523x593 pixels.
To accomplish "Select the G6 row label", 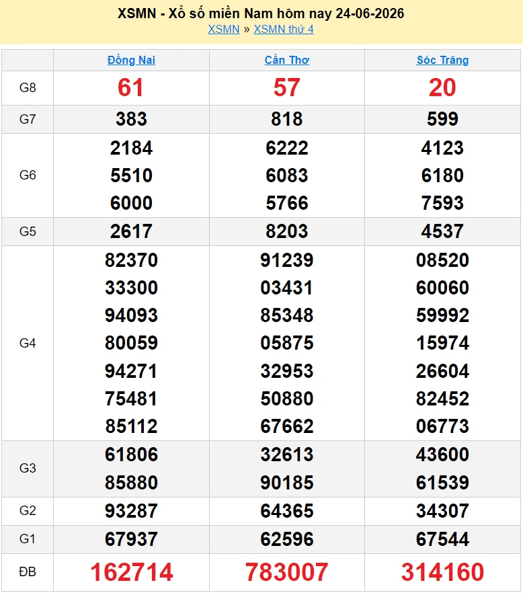I will tap(28, 175).
